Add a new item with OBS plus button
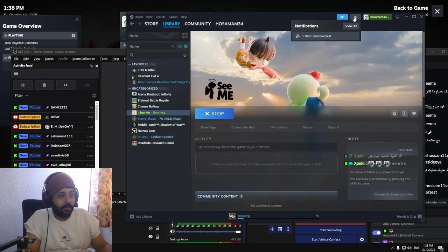 pyautogui.click(x=272, y=229)
